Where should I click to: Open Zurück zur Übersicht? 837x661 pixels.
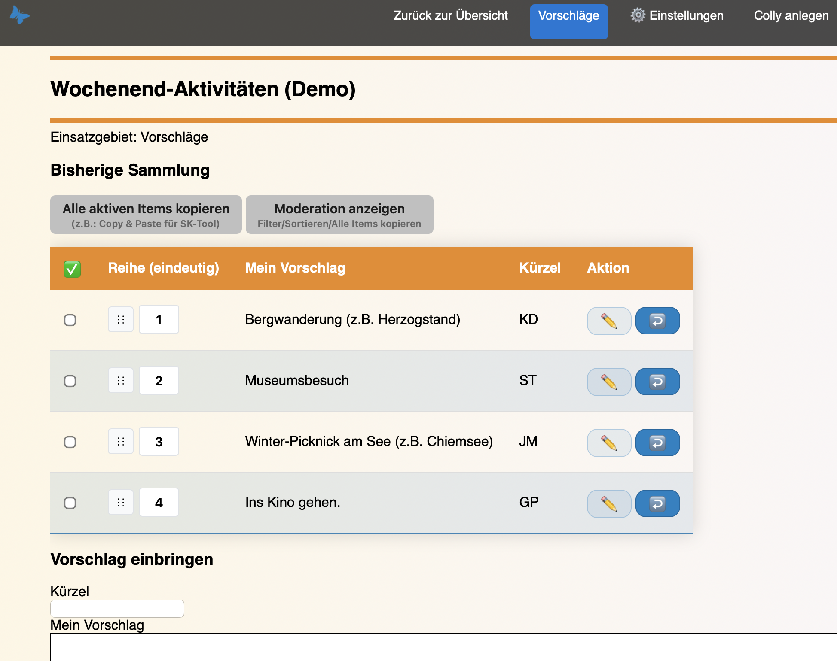click(x=451, y=15)
